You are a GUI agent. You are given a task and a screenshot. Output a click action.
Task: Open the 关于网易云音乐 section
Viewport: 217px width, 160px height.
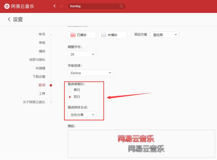click(x=34, y=102)
